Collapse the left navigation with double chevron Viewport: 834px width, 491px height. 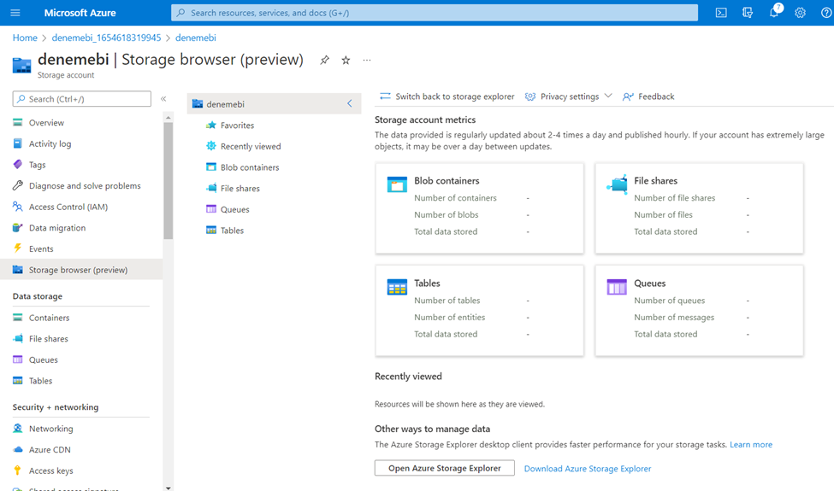pos(163,99)
